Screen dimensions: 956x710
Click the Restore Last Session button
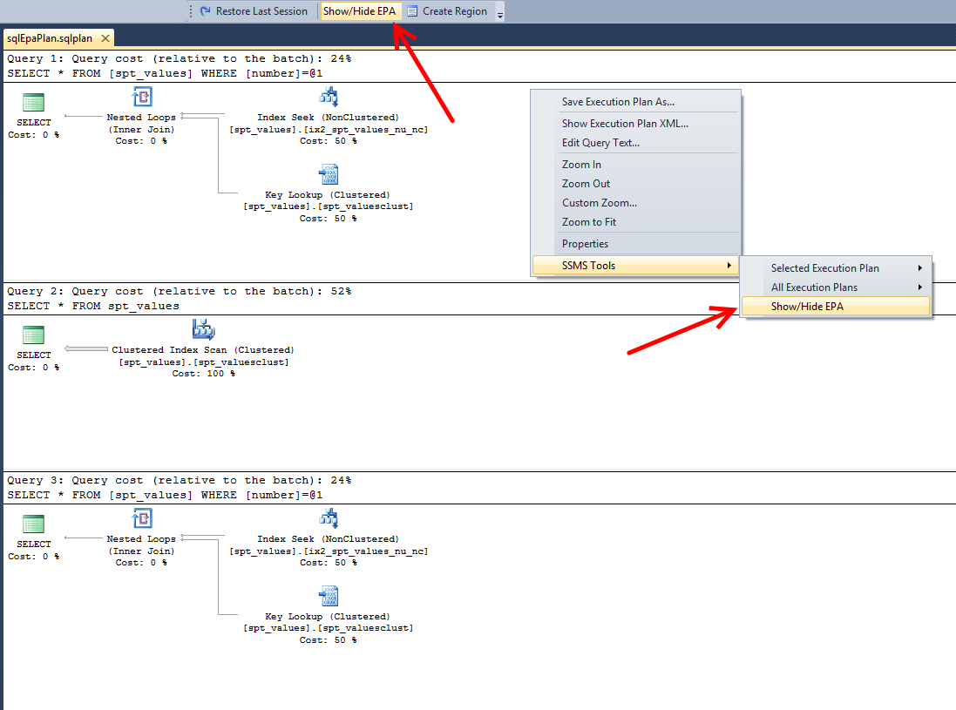click(254, 11)
